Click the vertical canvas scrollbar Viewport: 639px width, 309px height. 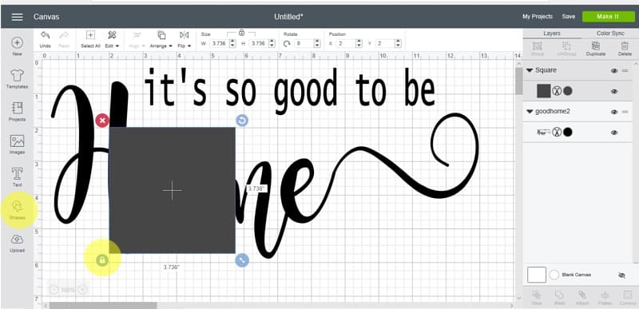click(518, 81)
